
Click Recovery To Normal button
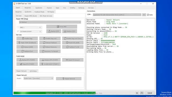click(50, 51)
